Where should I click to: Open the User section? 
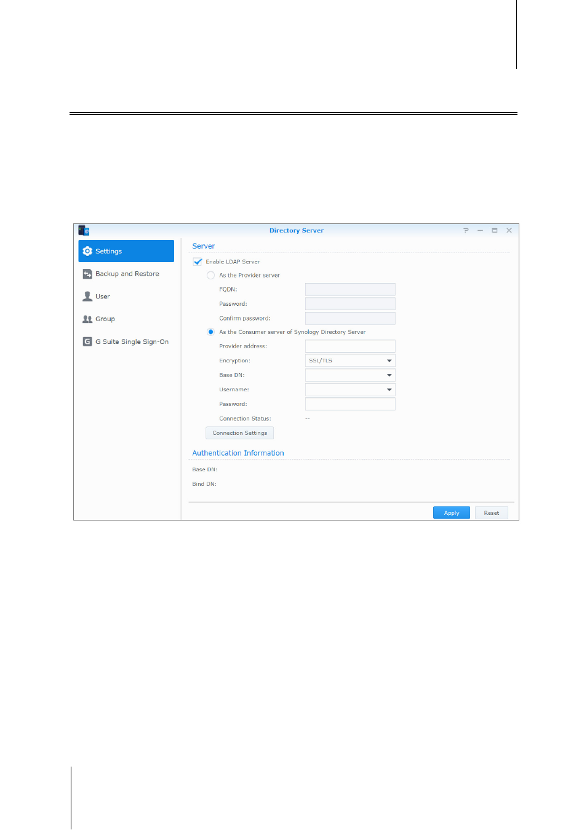[126, 297]
